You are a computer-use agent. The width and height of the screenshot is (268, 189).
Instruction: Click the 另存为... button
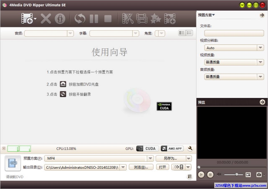[170, 158]
